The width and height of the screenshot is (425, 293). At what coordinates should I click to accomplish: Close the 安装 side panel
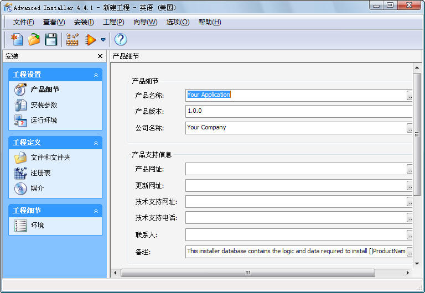[100, 56]
